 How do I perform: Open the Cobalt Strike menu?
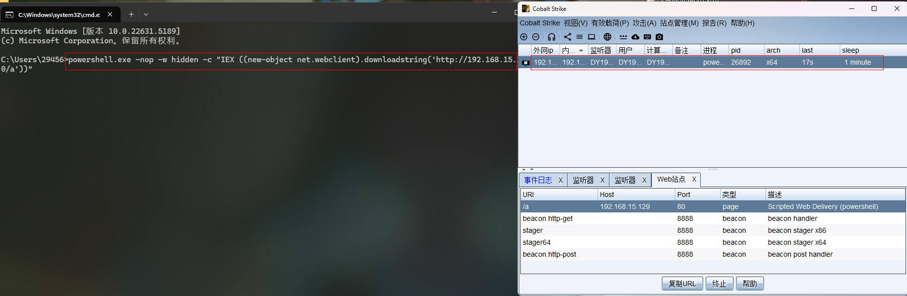pyautogui.click(x=540, y=23)
